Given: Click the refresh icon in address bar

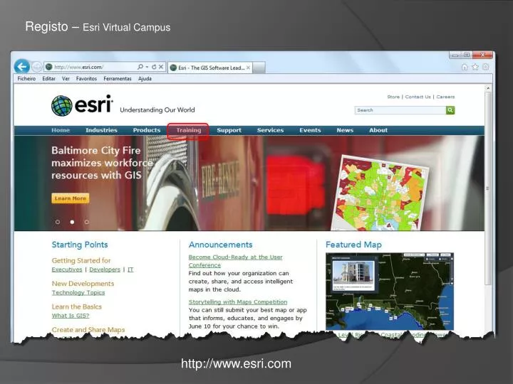Looking at the screenshot, I should click(x=154, y=67).
